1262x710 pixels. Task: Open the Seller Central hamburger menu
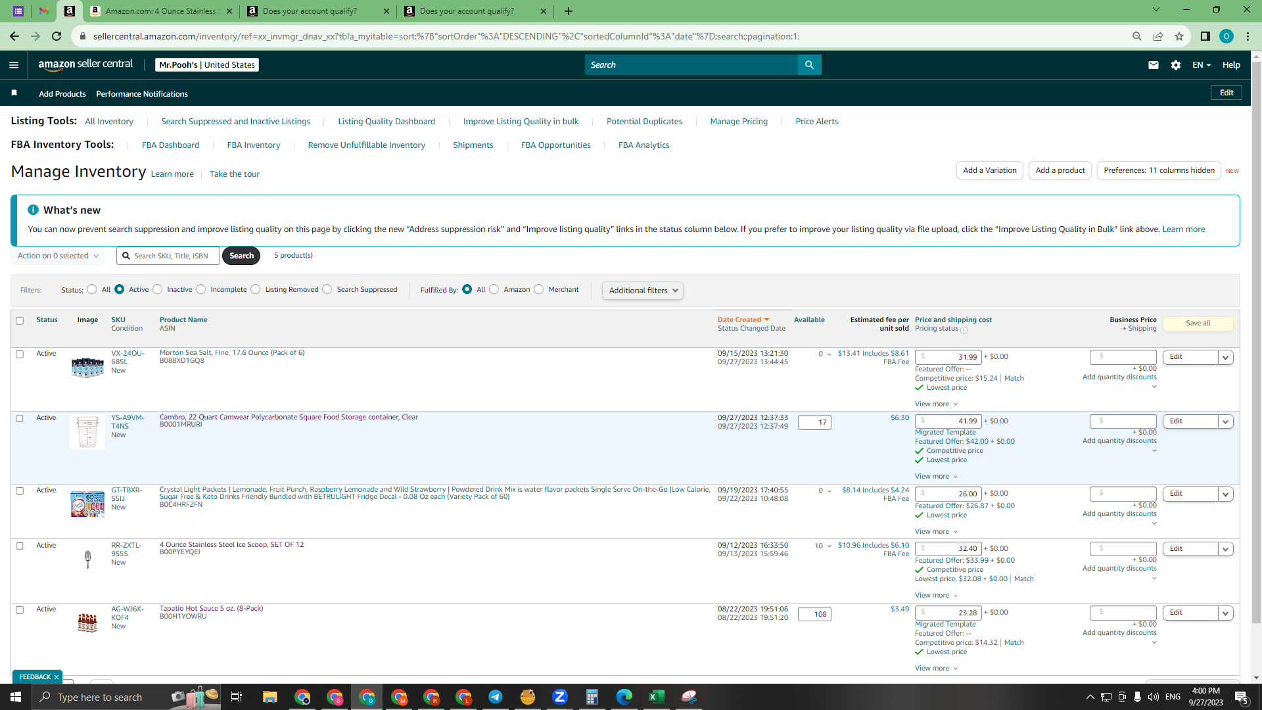(x=14, y=65)
